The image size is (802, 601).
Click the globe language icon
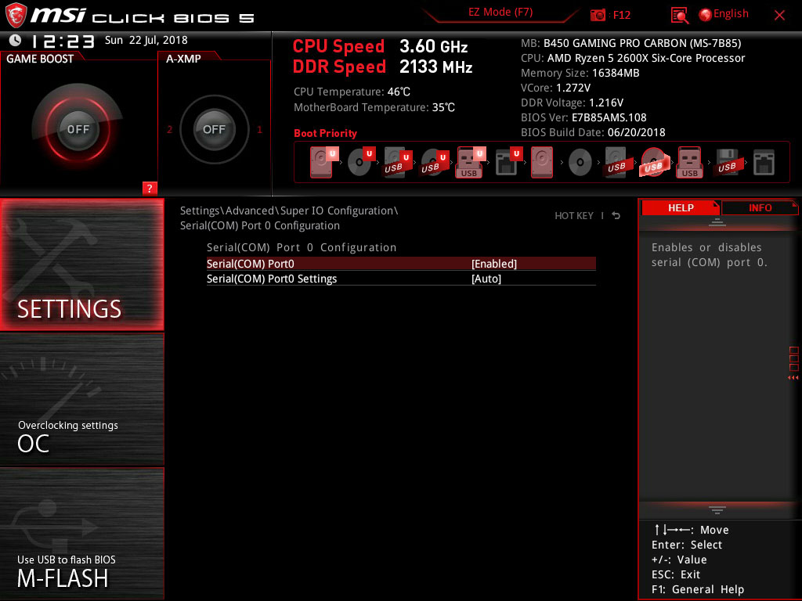(706, 15)
